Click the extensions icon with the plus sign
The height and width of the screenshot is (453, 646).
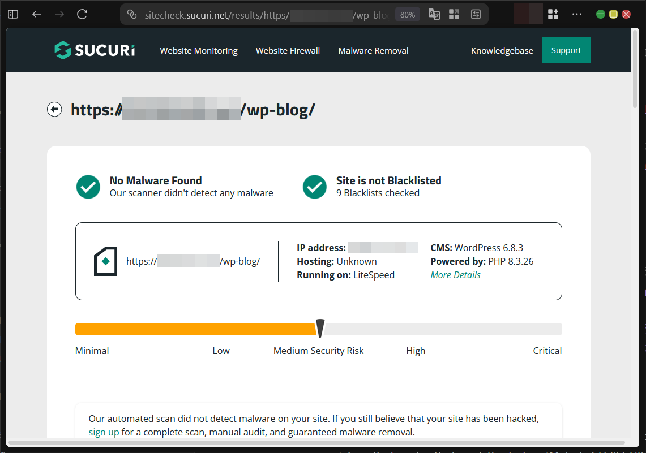click(x=553, y=14)
